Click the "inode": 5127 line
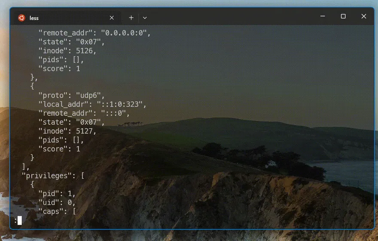This screenshot has height=241, width=378. pos(67,131)
